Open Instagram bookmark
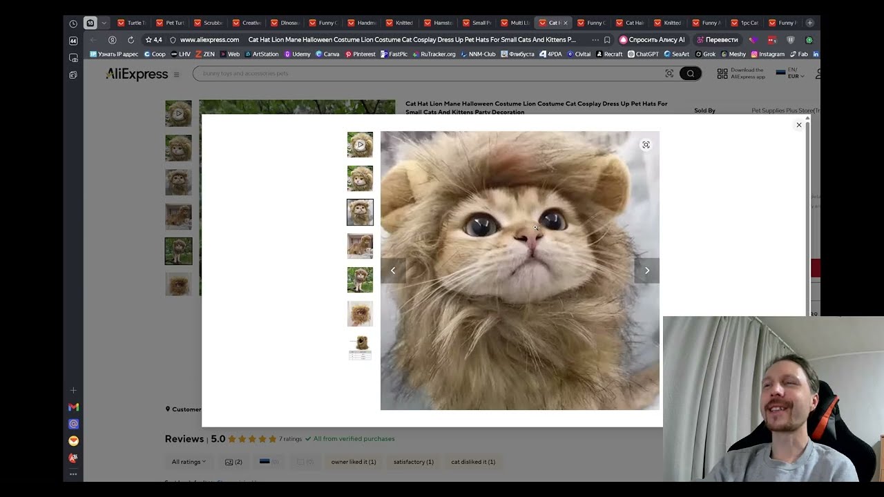Screen dimensions: 884x497 768,54
